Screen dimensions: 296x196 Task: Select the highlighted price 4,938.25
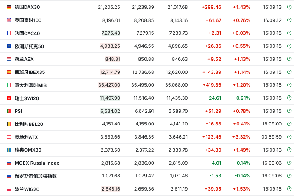click(110, 46)
